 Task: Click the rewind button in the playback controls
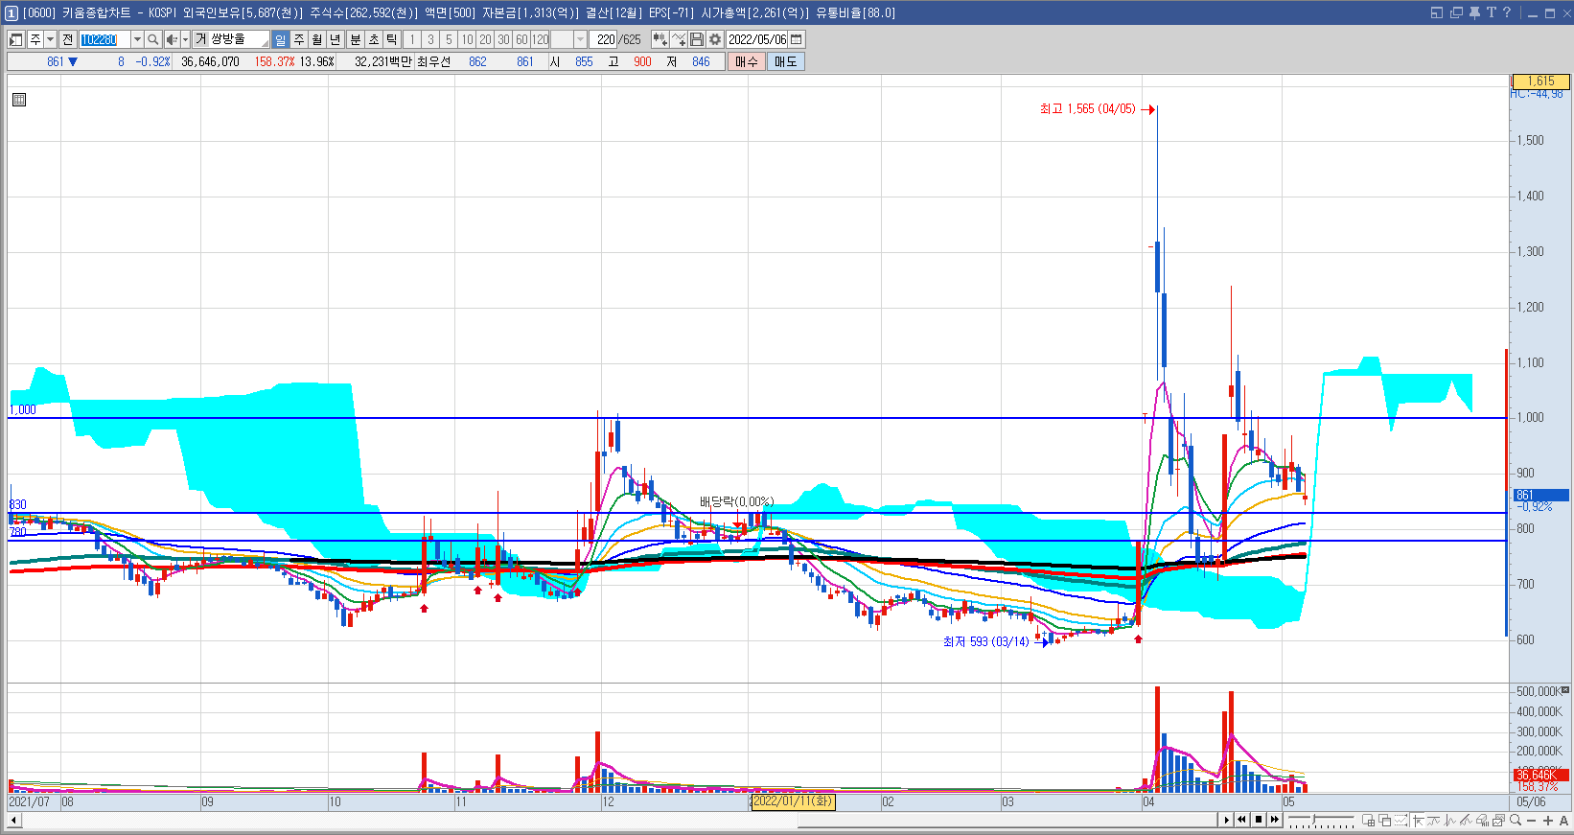(x=1242, y=820)
